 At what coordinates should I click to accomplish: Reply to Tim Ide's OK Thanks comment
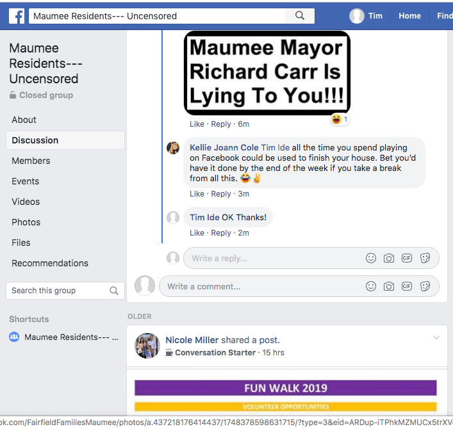(221, 233)
